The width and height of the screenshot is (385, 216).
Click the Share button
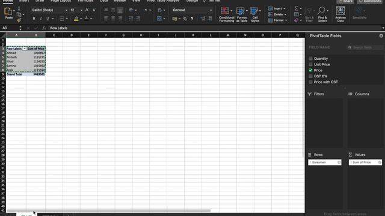coord(345,1)
